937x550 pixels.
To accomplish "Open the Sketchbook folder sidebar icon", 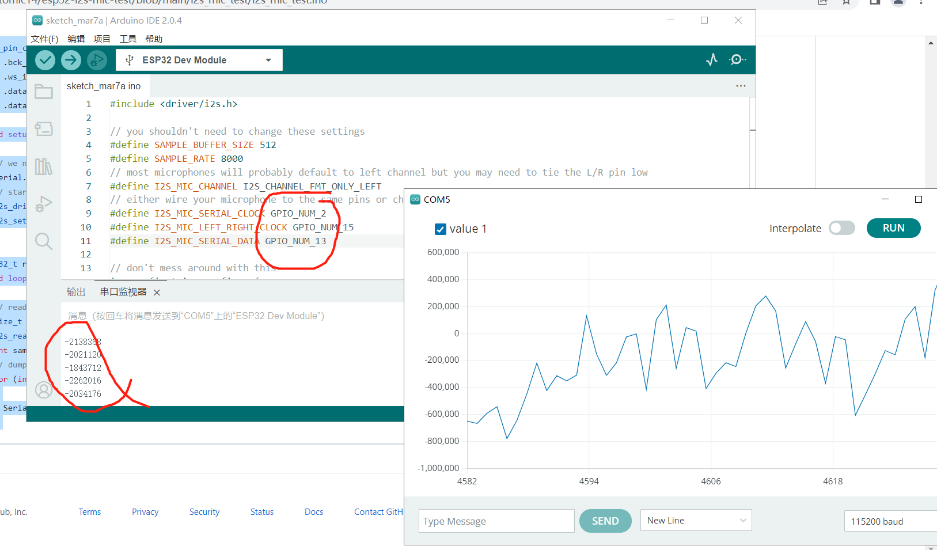I will [x=44, y=92].
